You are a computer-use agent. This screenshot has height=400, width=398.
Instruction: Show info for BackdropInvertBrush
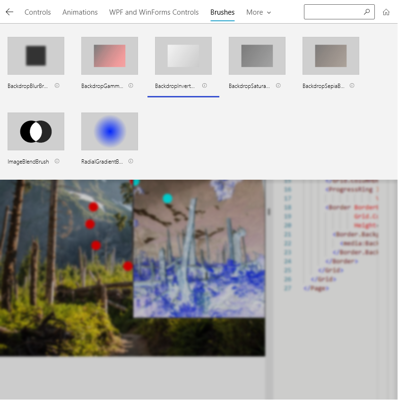(205, 86)
